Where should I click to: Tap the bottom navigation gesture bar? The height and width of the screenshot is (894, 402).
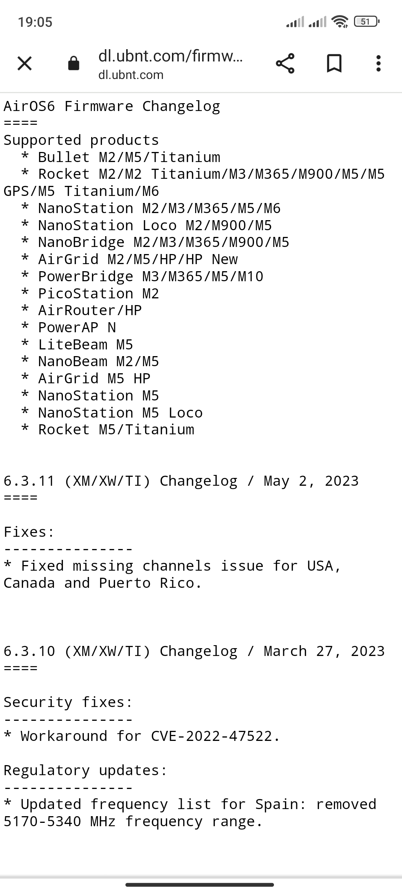point(200,885)
